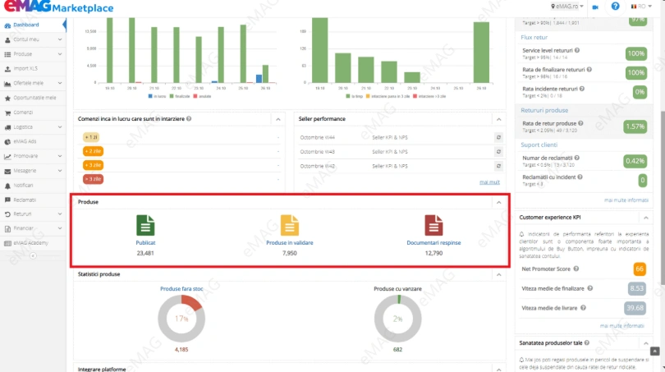Click the 'mai mult' link under Seller performance
665x372 pixels.
click(x=489, y=182)
